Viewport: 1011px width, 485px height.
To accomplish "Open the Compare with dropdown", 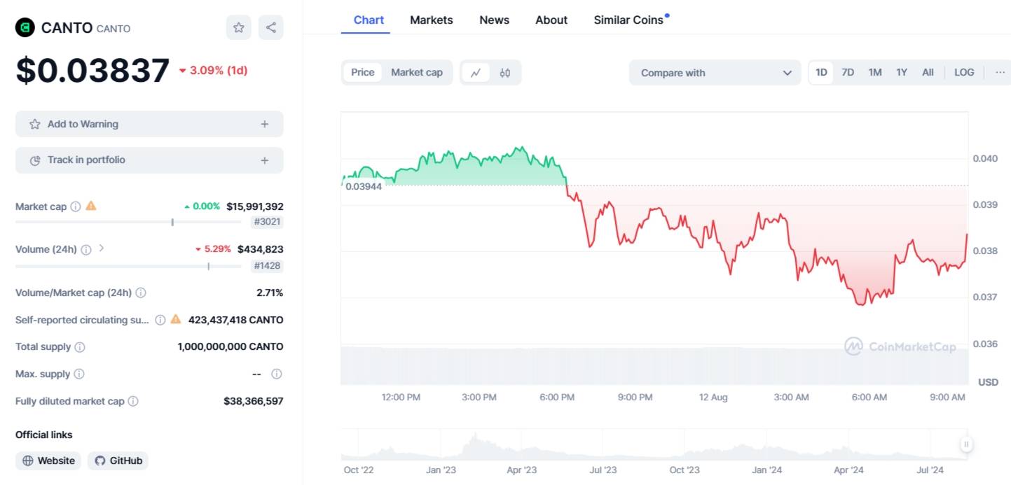I will [x=715, y=73].
